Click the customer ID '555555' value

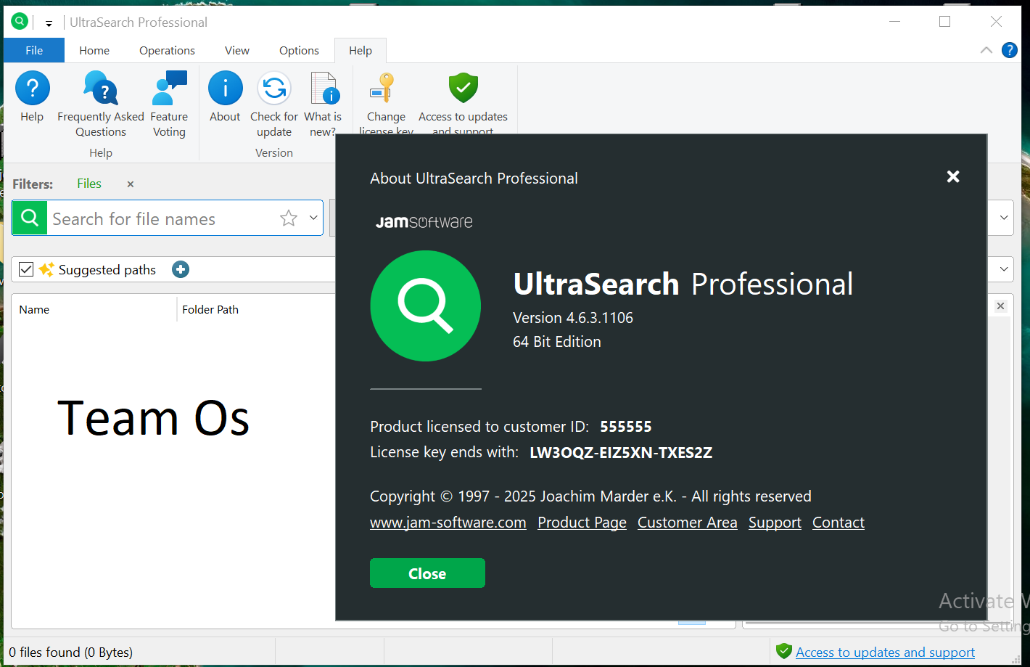(626, 427)
